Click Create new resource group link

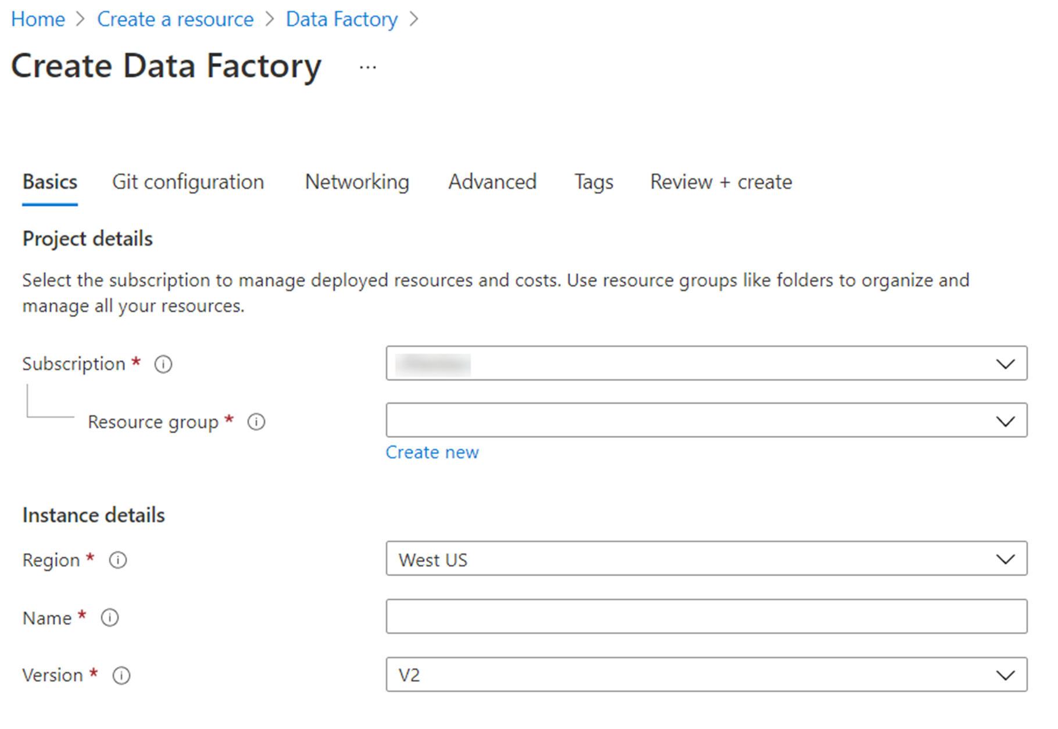coord(433,452)
